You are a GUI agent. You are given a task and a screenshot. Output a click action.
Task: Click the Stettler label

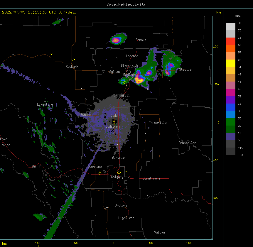186,70
